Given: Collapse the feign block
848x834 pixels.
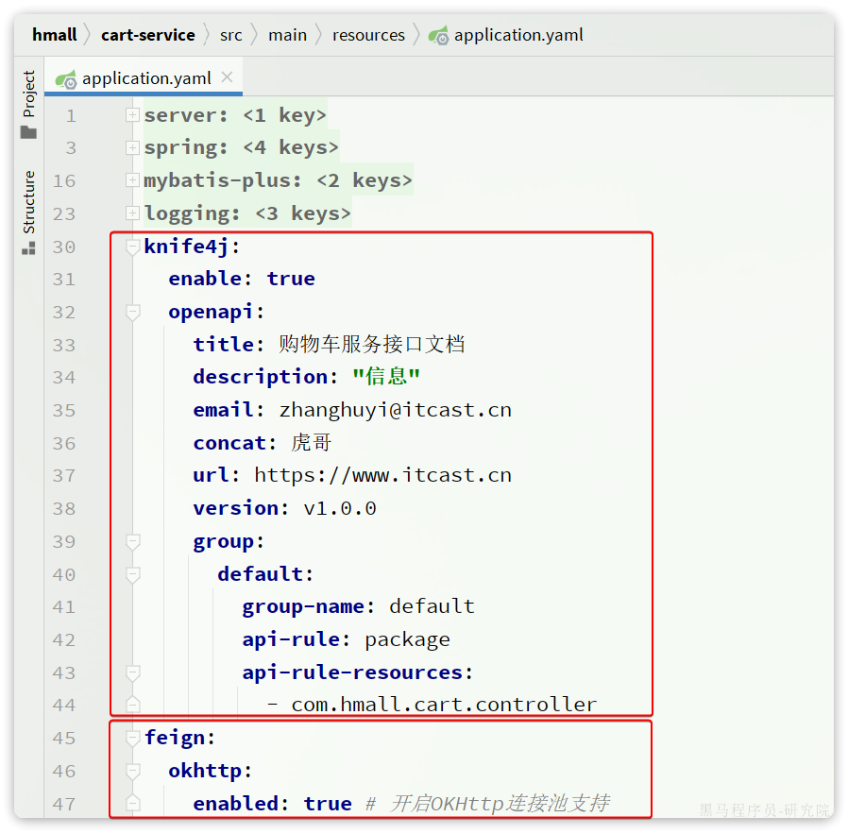Looking at the screenshot, I should pyautogui.click(x=132, y=739).
